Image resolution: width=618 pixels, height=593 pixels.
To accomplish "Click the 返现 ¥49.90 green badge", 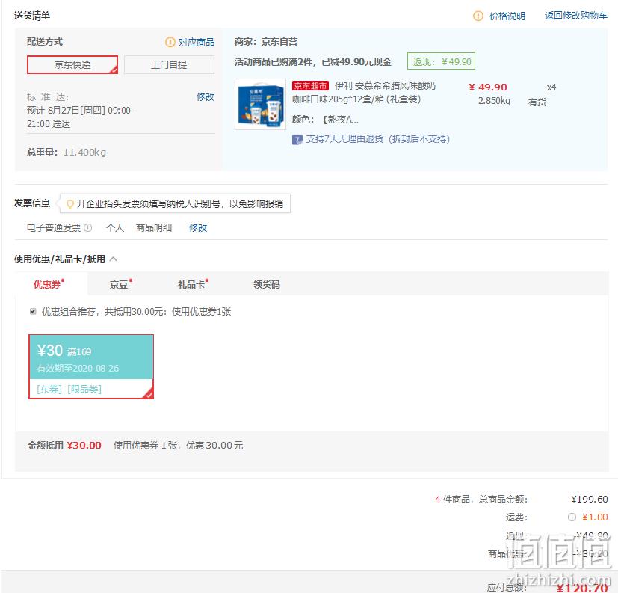I will coord(441,61).
